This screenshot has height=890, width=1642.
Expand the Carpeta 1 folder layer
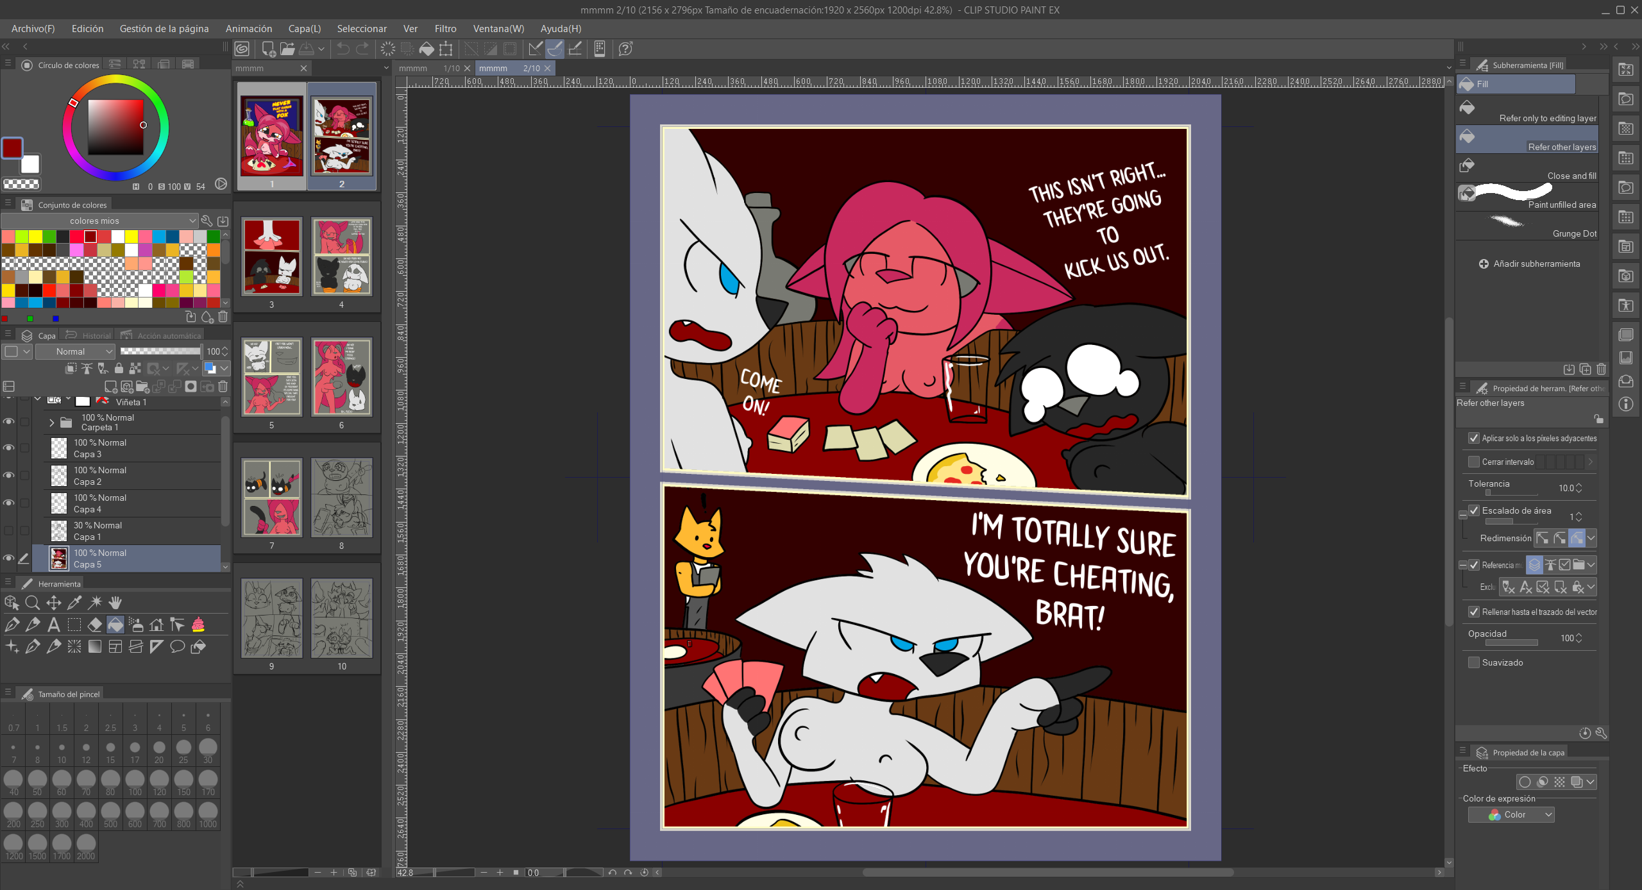(x=52, y=423)
